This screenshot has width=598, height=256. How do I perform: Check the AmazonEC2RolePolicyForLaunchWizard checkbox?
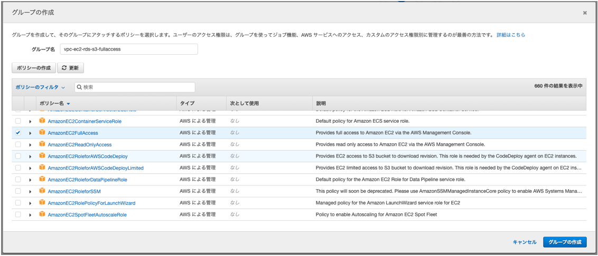pyautogui.click(x=18, y=203)
